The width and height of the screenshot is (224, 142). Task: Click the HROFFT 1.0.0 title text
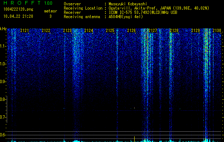click(28, 3)
